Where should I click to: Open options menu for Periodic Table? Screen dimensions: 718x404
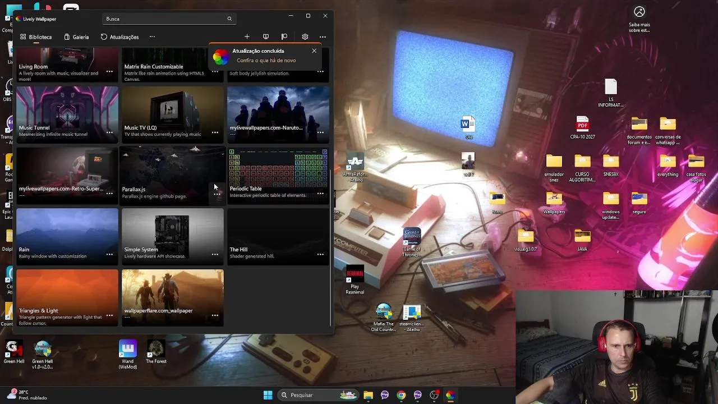coord(320,194)
